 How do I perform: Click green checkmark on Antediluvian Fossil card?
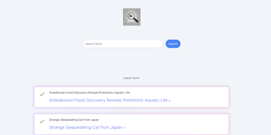tap(42, 94)
